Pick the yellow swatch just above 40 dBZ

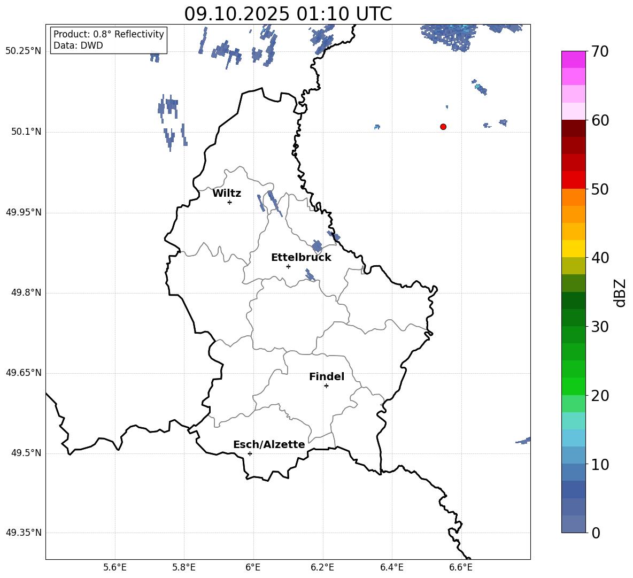[574, 249]
